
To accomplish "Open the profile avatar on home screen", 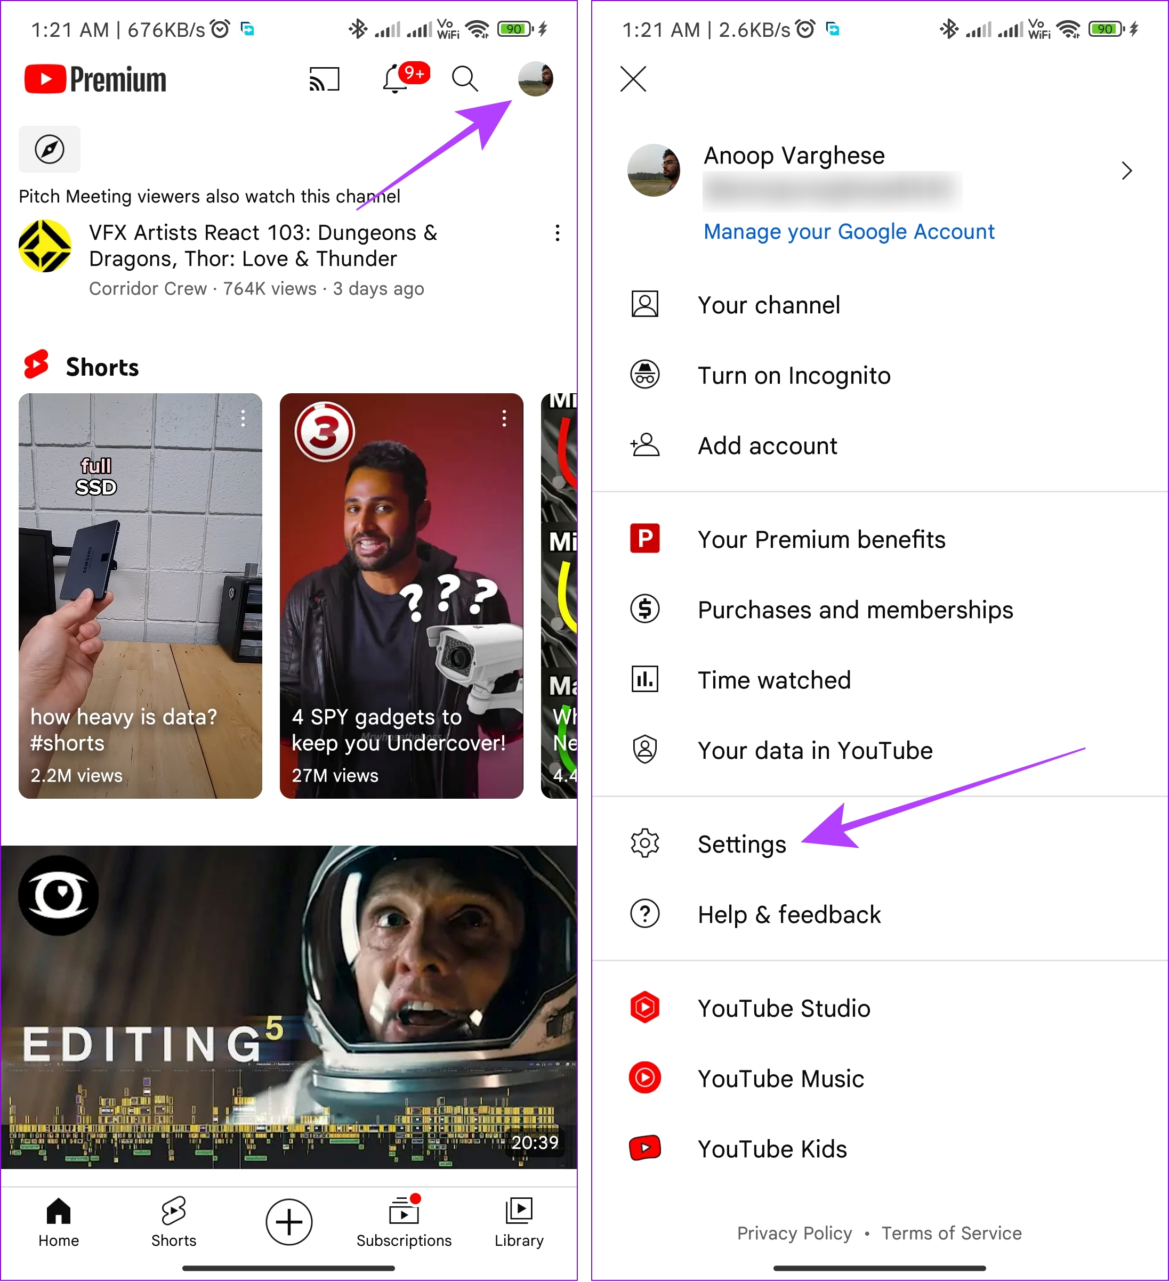I will click(x=536, y=79).
